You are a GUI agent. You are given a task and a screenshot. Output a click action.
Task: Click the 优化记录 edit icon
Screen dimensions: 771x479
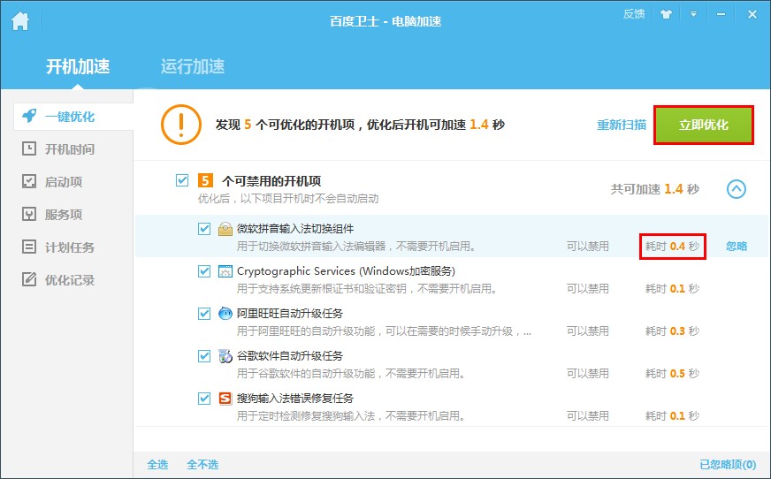click(29, 280)
